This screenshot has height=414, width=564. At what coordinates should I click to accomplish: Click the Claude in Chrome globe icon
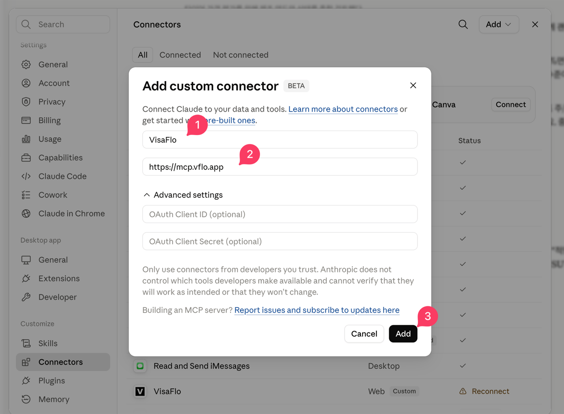(x=26, y=213)
